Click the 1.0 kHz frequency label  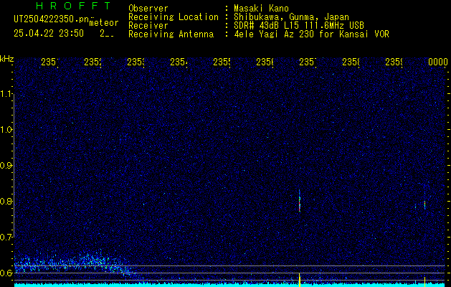point(6,130)
